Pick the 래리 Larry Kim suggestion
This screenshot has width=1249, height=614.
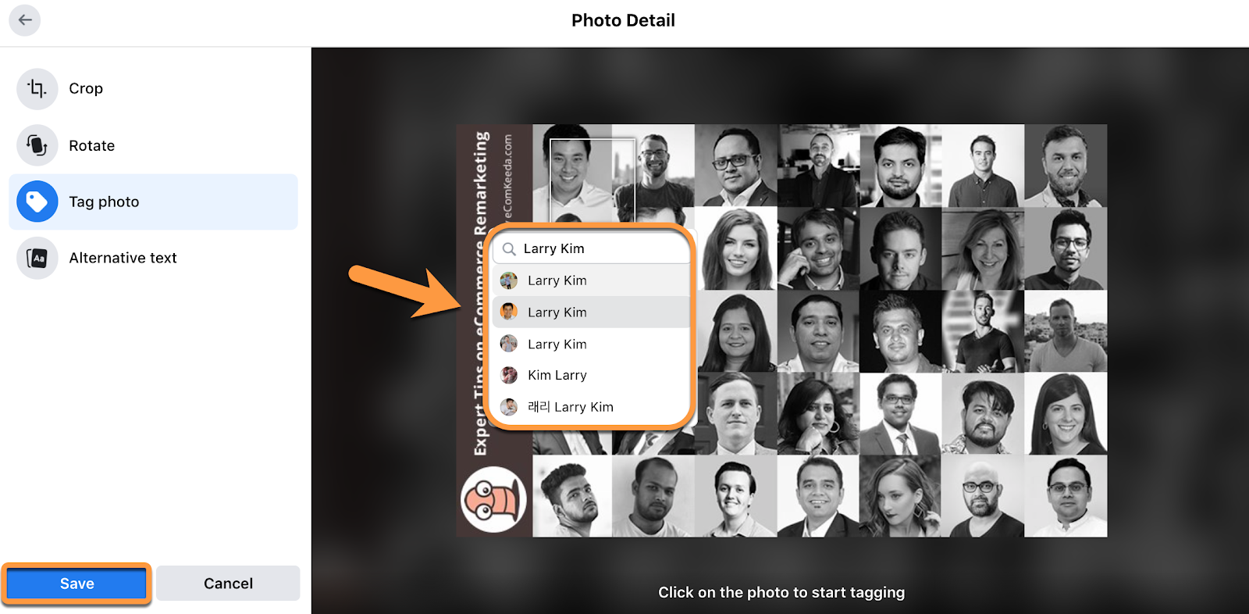[x=591, y=407]
